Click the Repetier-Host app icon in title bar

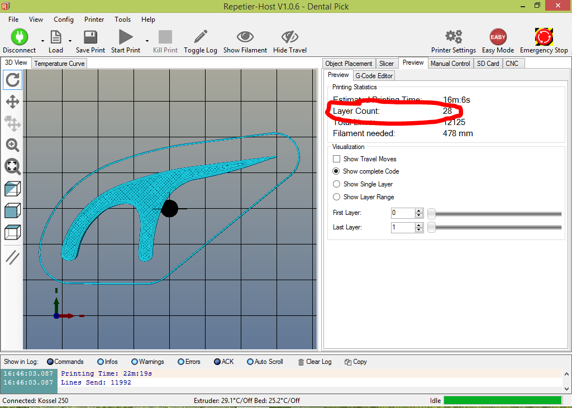pyautogui.click(x=5, y=6)
